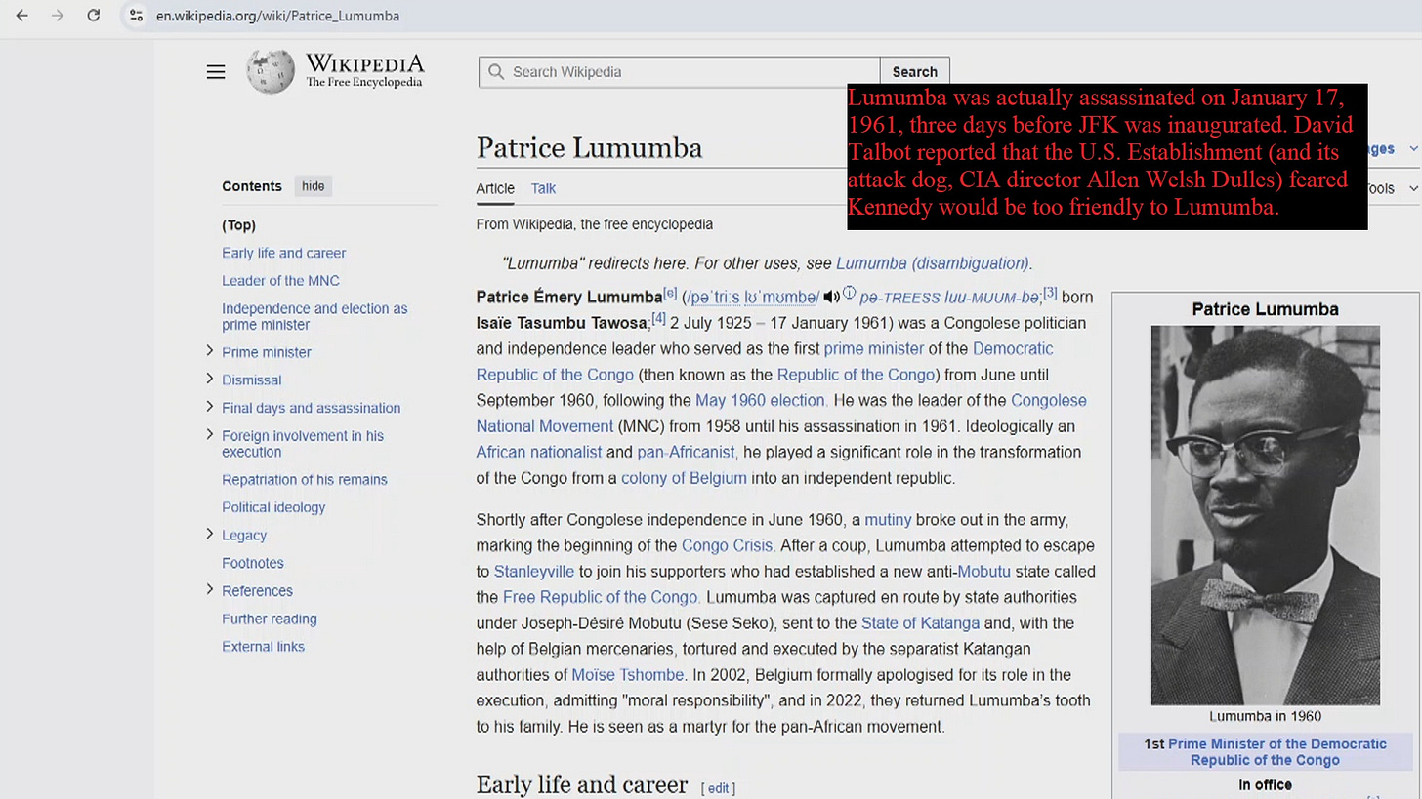
Task: Open Lumumba (disambiguation) link
Action: [x=932, y=263]
